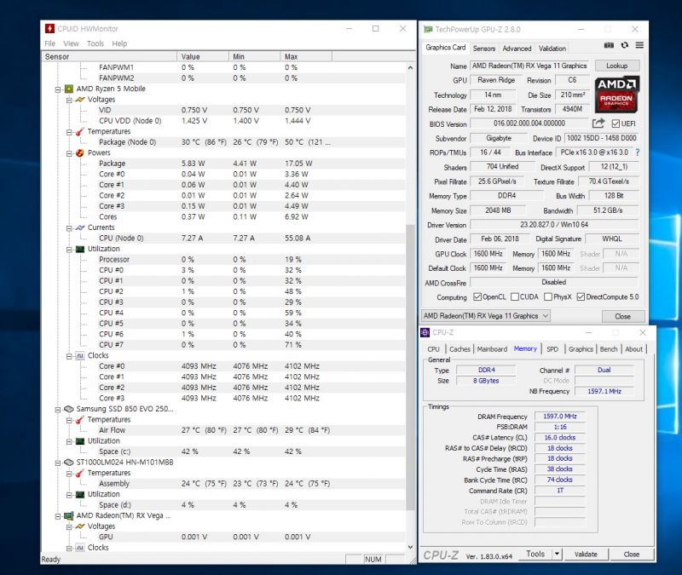The width and height of the screenshot is (682, 575).
Task: Collapse the Samsung SSD 850 EVO node
Action: 58,410
